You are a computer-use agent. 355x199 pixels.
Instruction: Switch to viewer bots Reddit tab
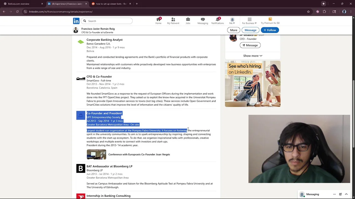(x=111, y=4)
